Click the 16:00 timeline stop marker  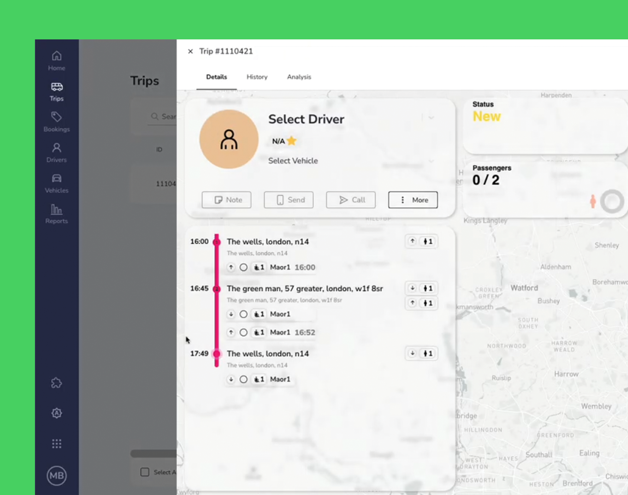click(217, 242)
